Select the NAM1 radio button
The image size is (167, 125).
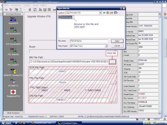pos(39,90)
